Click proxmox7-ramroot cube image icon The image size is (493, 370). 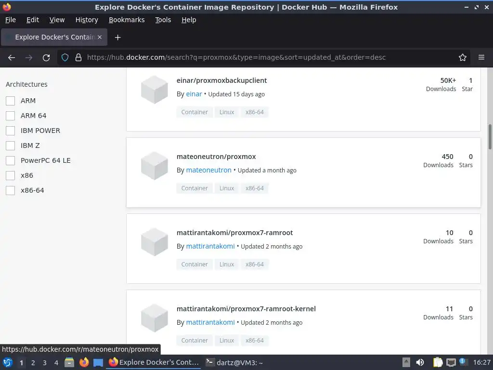[155, 242]
